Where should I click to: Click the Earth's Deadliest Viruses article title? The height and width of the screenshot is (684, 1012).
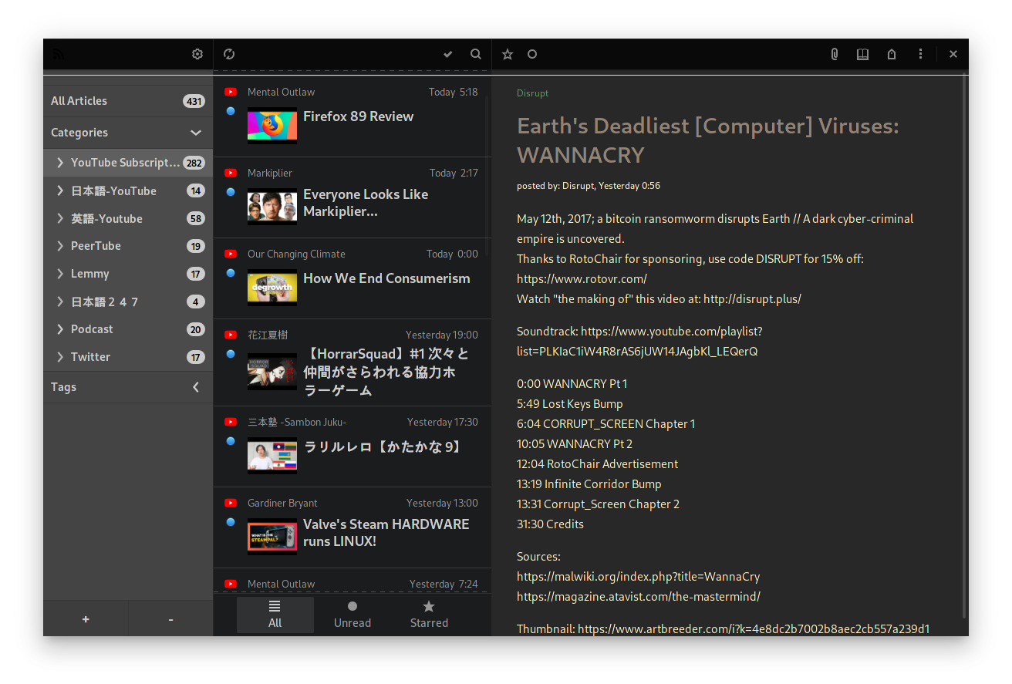pyautogui.click(x=707, y=140)
